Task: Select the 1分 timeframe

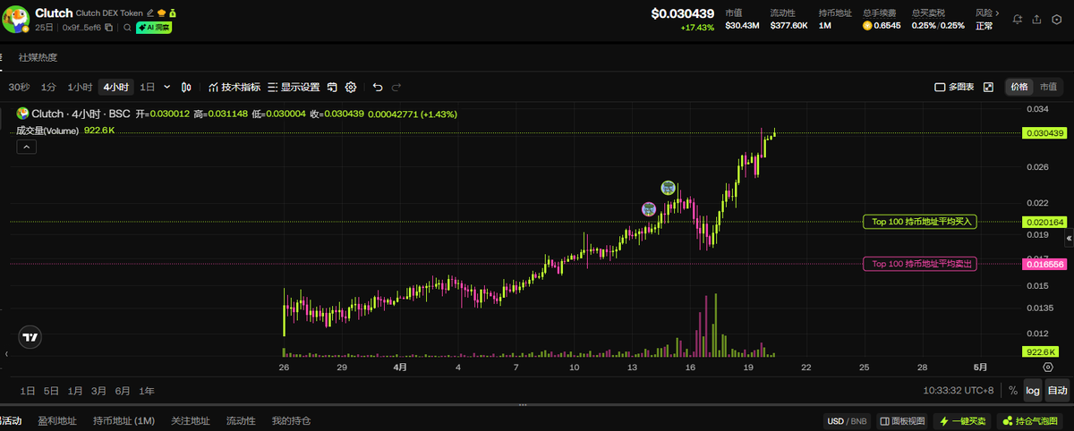Action: [x=48, y=88]
